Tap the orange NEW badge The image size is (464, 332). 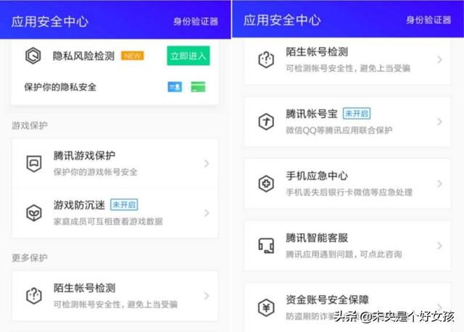click(x=132, y=56)
